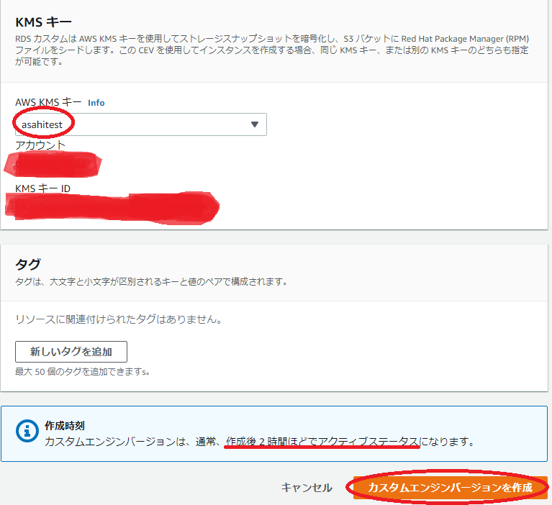Click the tag description タグは、大文字と小文字が区別される text

[151, 281]
